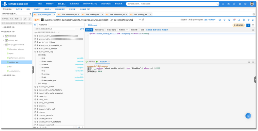Collapse the rm-bp1jg8p81iye0iwfb instance node
The height and width of the screenshot is (131, 258).
click(4, 45)
